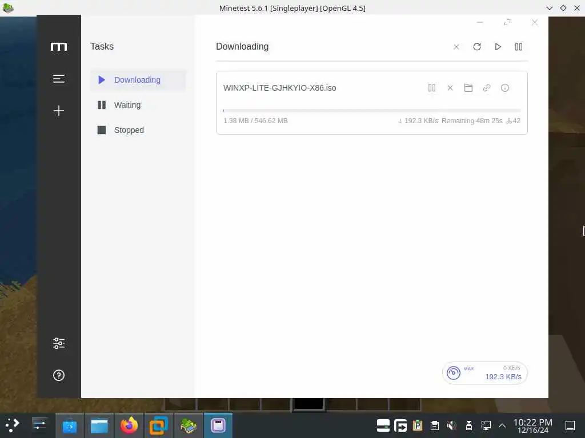Pause all tasks in header toolbar

pos(519,47)
